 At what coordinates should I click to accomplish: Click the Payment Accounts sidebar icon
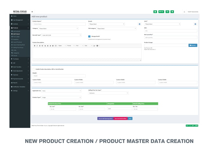coord(12,79)
